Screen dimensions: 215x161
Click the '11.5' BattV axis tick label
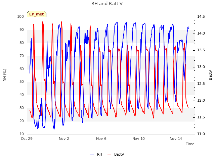click(x=201, y=117)
